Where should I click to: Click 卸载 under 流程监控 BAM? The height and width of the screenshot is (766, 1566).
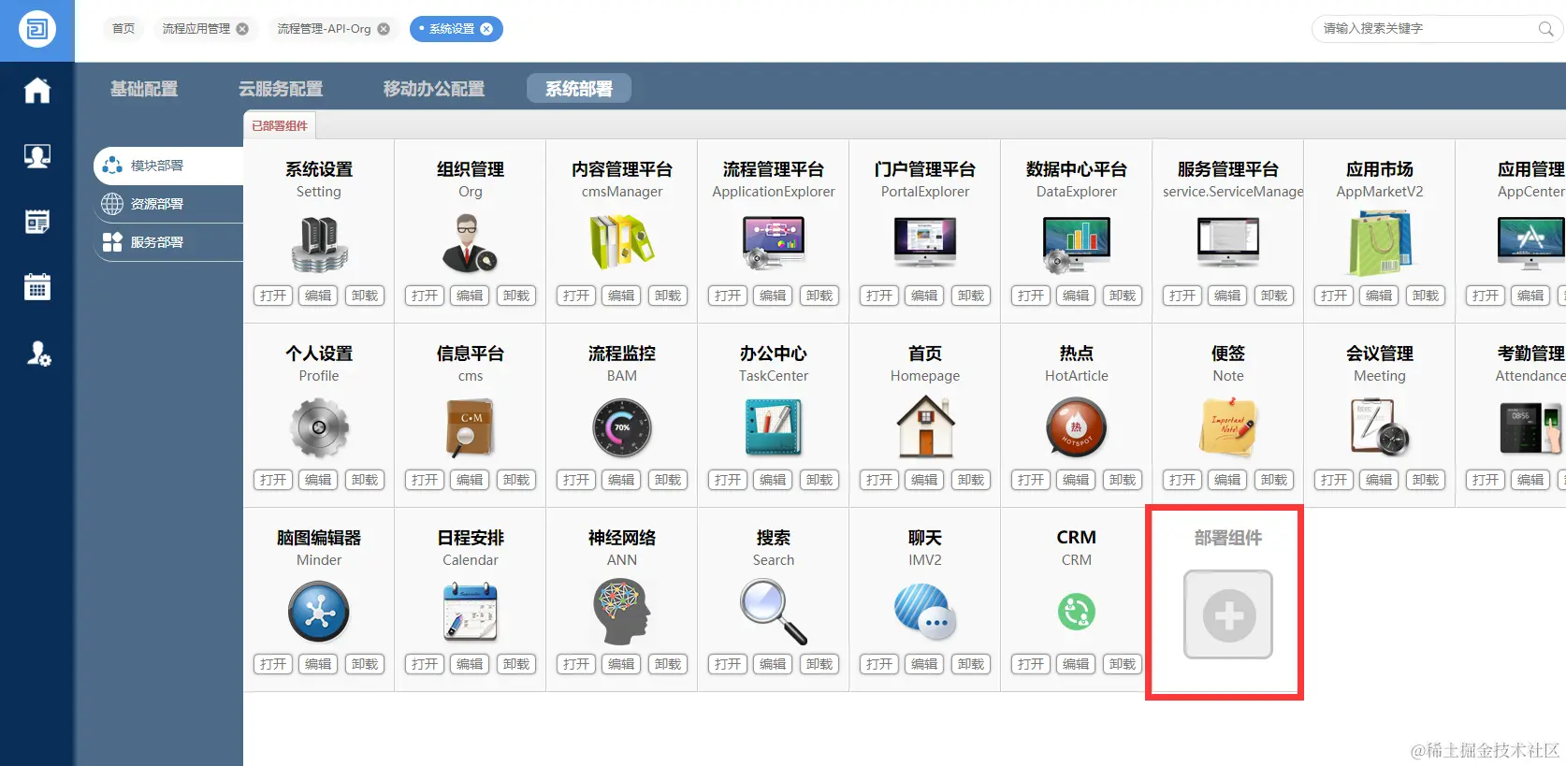click(668, 480)
